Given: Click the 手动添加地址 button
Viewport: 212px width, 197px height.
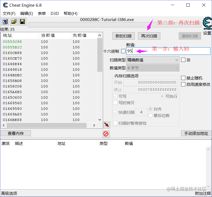Looking at the screenshot, I should pos(196,133).
